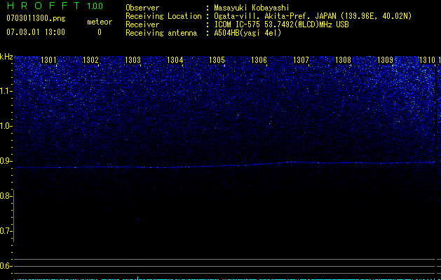Click the 1303 time marker
Viewport: 441px width, 280px height.
tap(133, 60)
